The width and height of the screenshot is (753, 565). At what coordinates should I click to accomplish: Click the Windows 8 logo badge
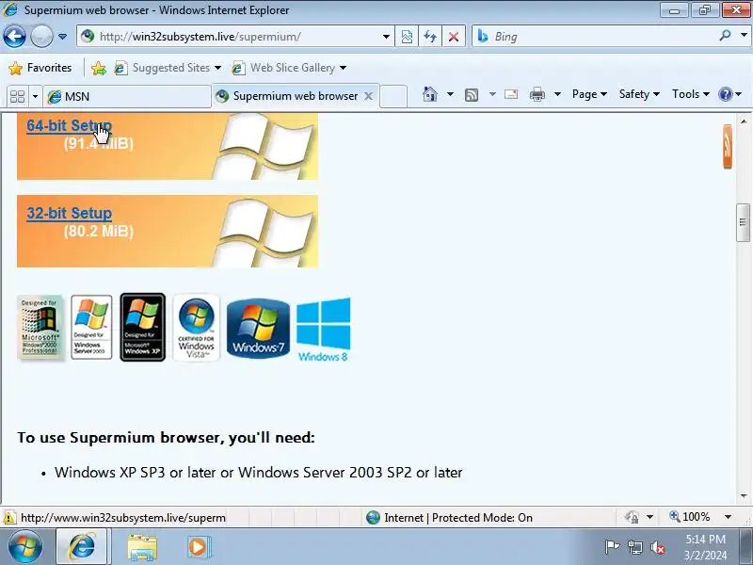pyautogui.click(x=323, y=330)
